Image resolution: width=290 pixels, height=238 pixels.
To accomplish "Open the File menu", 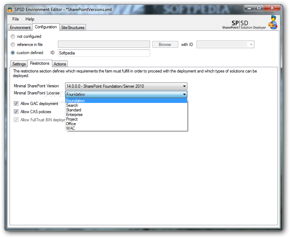I will tap(16, 19).
